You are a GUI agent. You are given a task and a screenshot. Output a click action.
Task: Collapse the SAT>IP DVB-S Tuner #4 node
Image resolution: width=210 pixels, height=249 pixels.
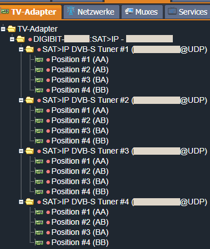pyautogui.click(x=21, y=202)
